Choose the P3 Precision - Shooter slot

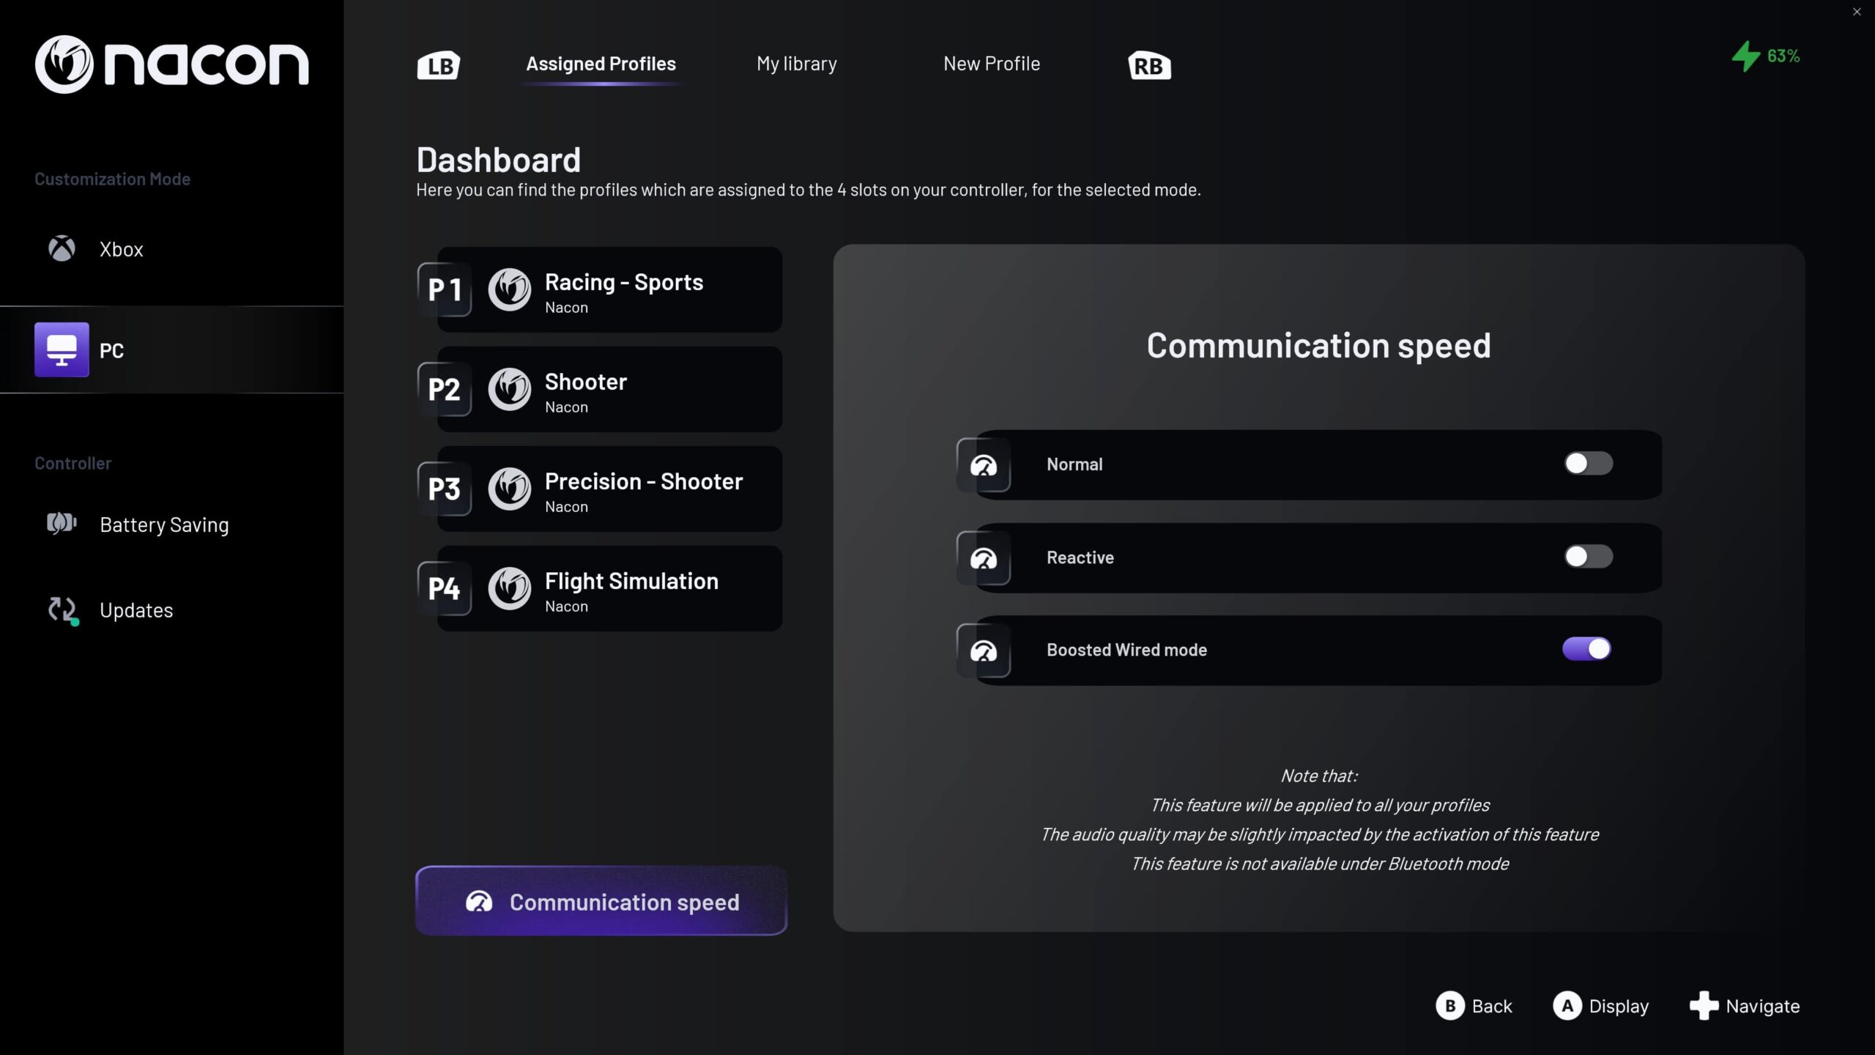pyautogui.click(x=608, y=489)
